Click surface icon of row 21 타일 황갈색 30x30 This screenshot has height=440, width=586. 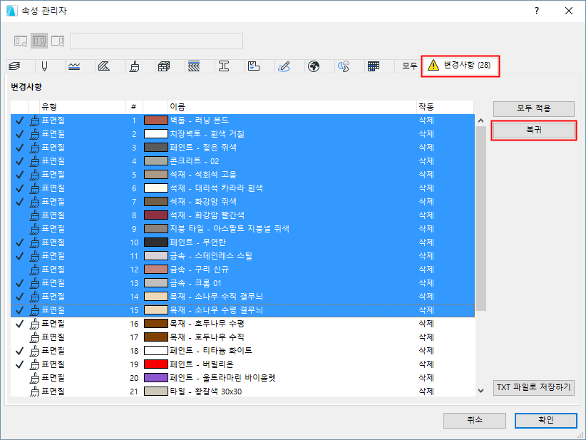click(34, 392)
